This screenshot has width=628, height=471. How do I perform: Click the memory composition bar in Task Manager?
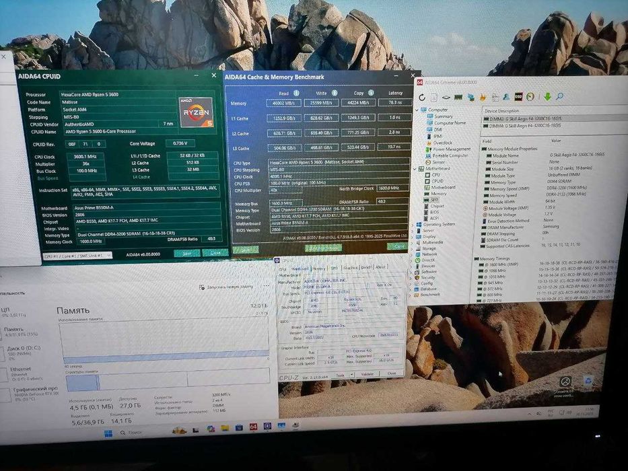click(168, 380)
